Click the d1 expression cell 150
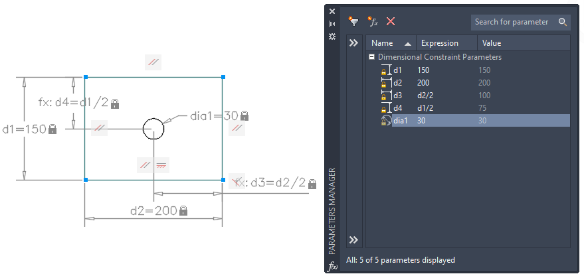The height and width of the screenshot is (276, 584). pos(423,70)
